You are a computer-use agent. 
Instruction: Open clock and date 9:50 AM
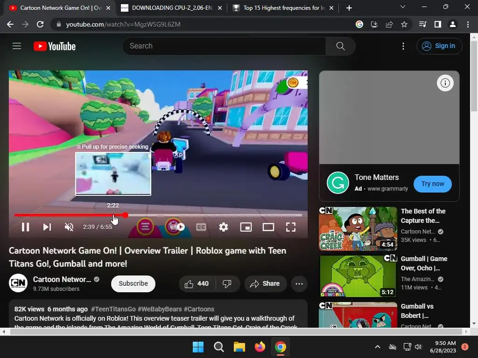(443, 347)
